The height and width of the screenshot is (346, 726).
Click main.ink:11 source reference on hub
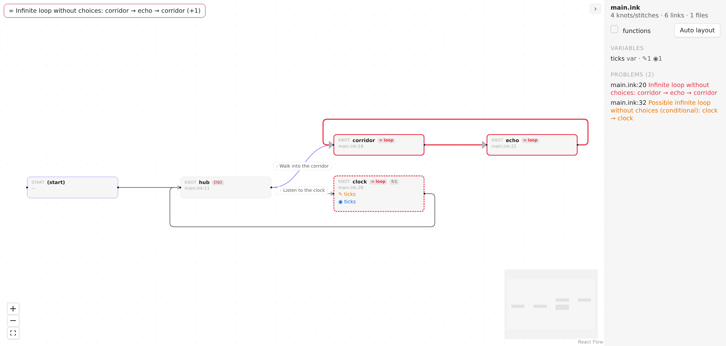(197, 188)
